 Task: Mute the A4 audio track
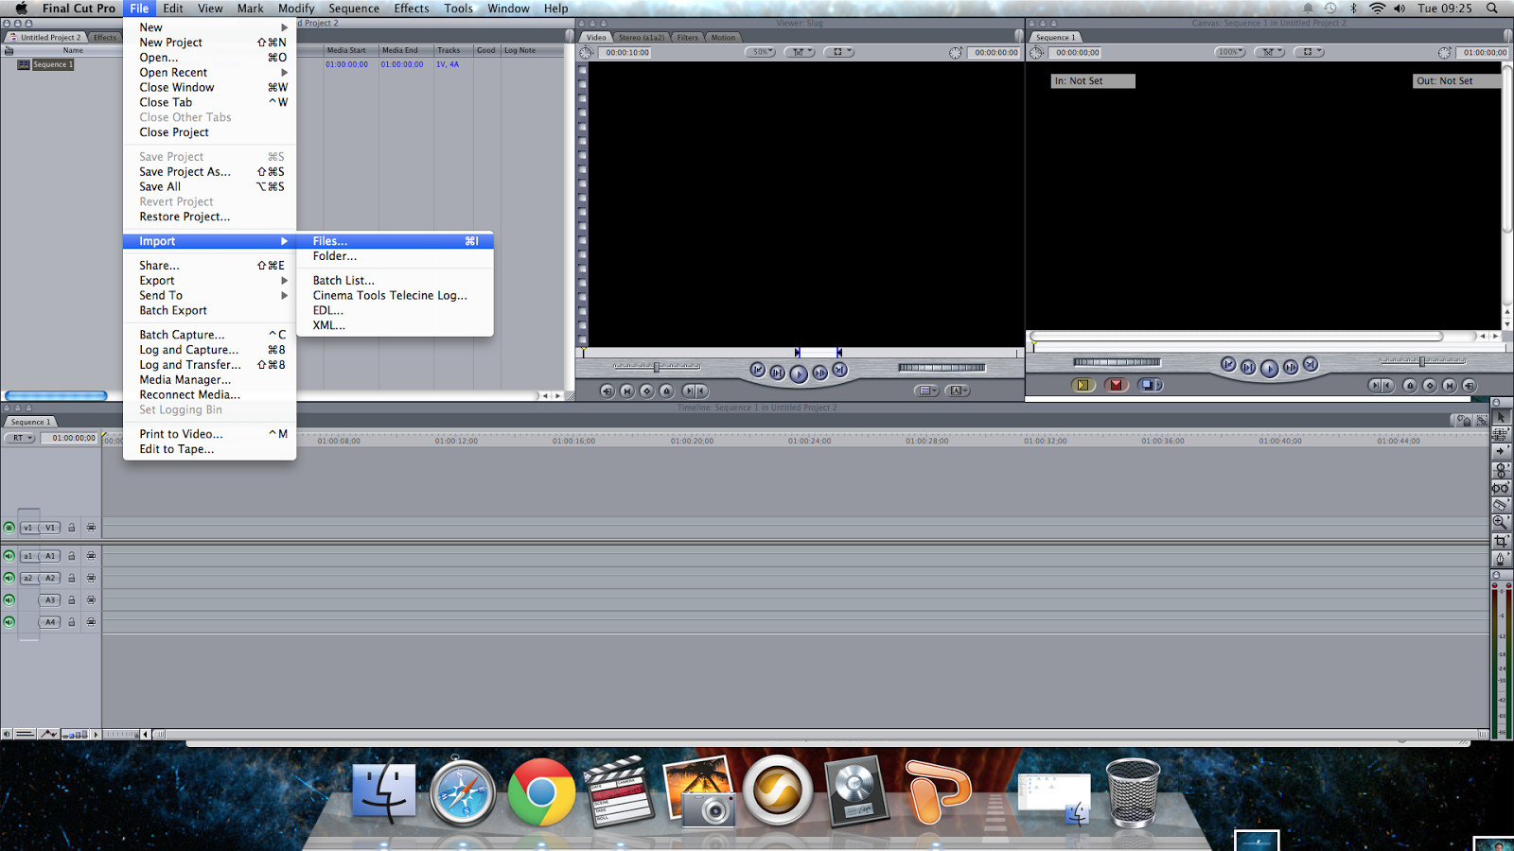(9, 621)
